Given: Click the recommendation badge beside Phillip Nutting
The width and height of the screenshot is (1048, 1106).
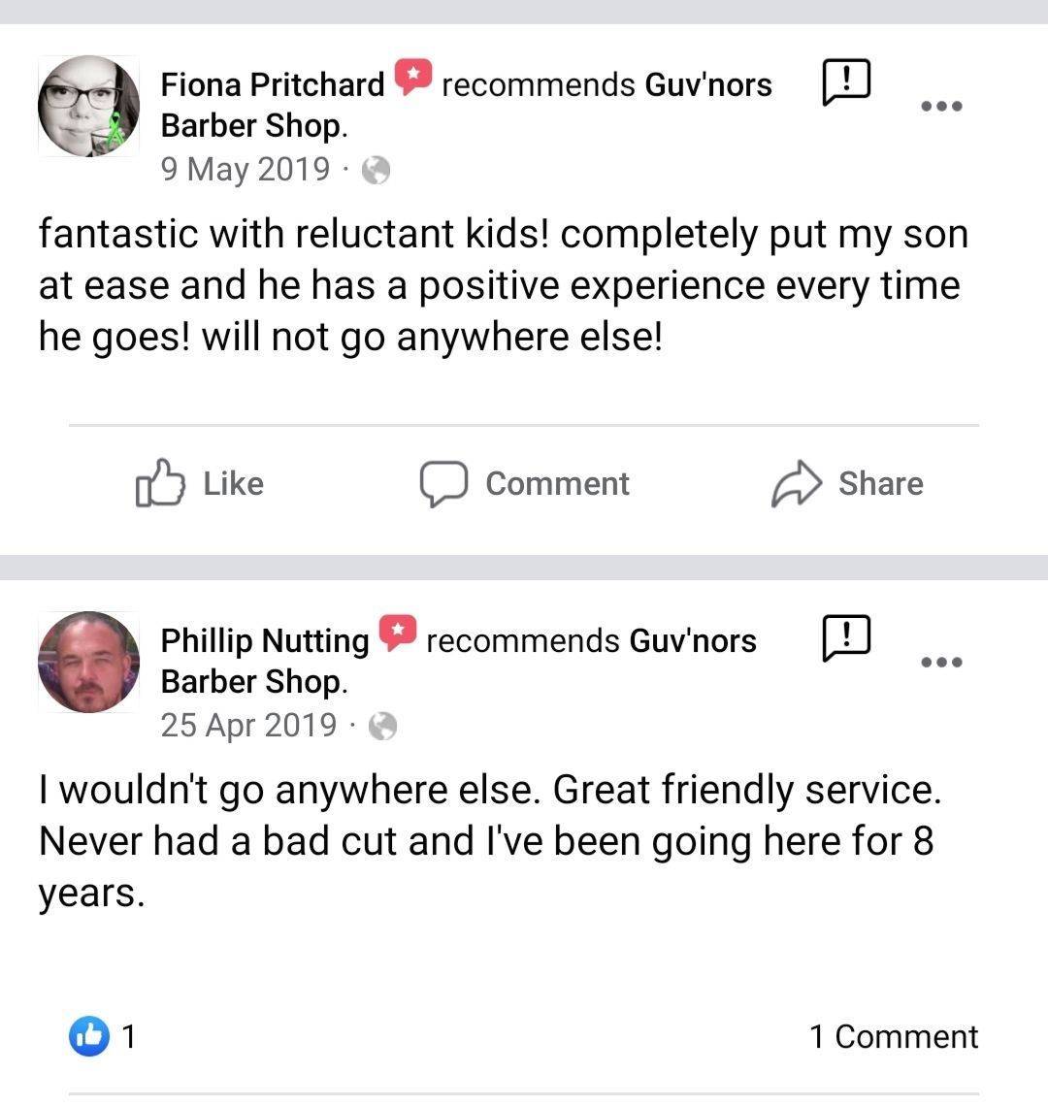Looking at the screenshot, I should pyautogui.click(x=397, y=633).
